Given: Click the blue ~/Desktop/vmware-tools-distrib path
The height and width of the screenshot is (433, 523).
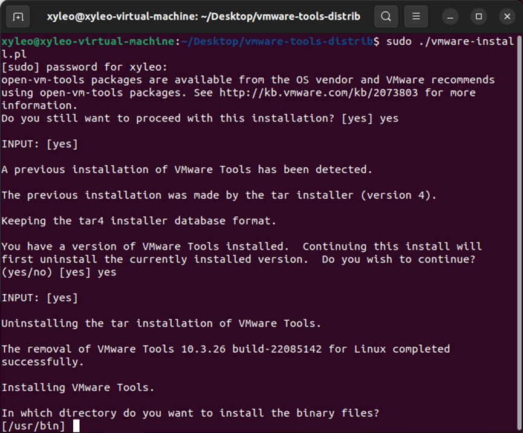Looking at the screenshot, I should [x=277, y=41].
